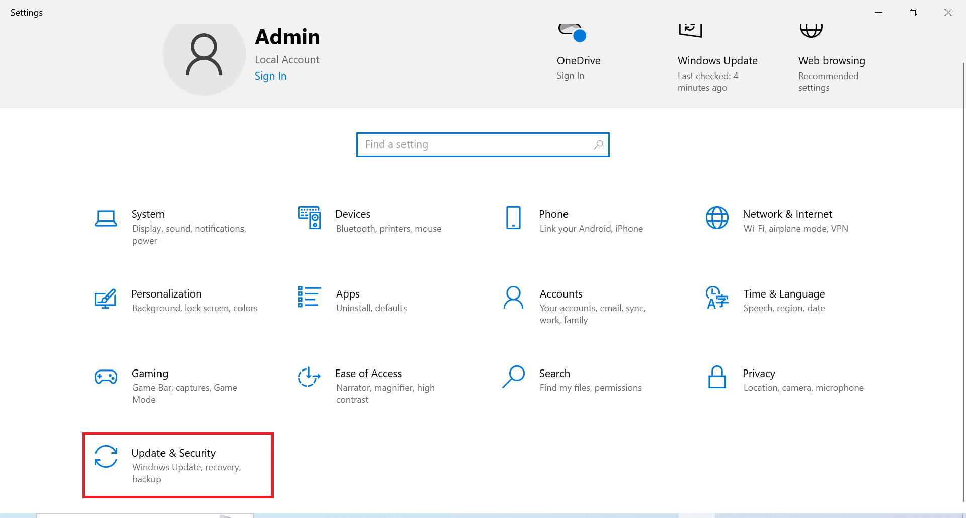Open Web browsing header label
The image size is (966, 518).
[x=832, y=61]
